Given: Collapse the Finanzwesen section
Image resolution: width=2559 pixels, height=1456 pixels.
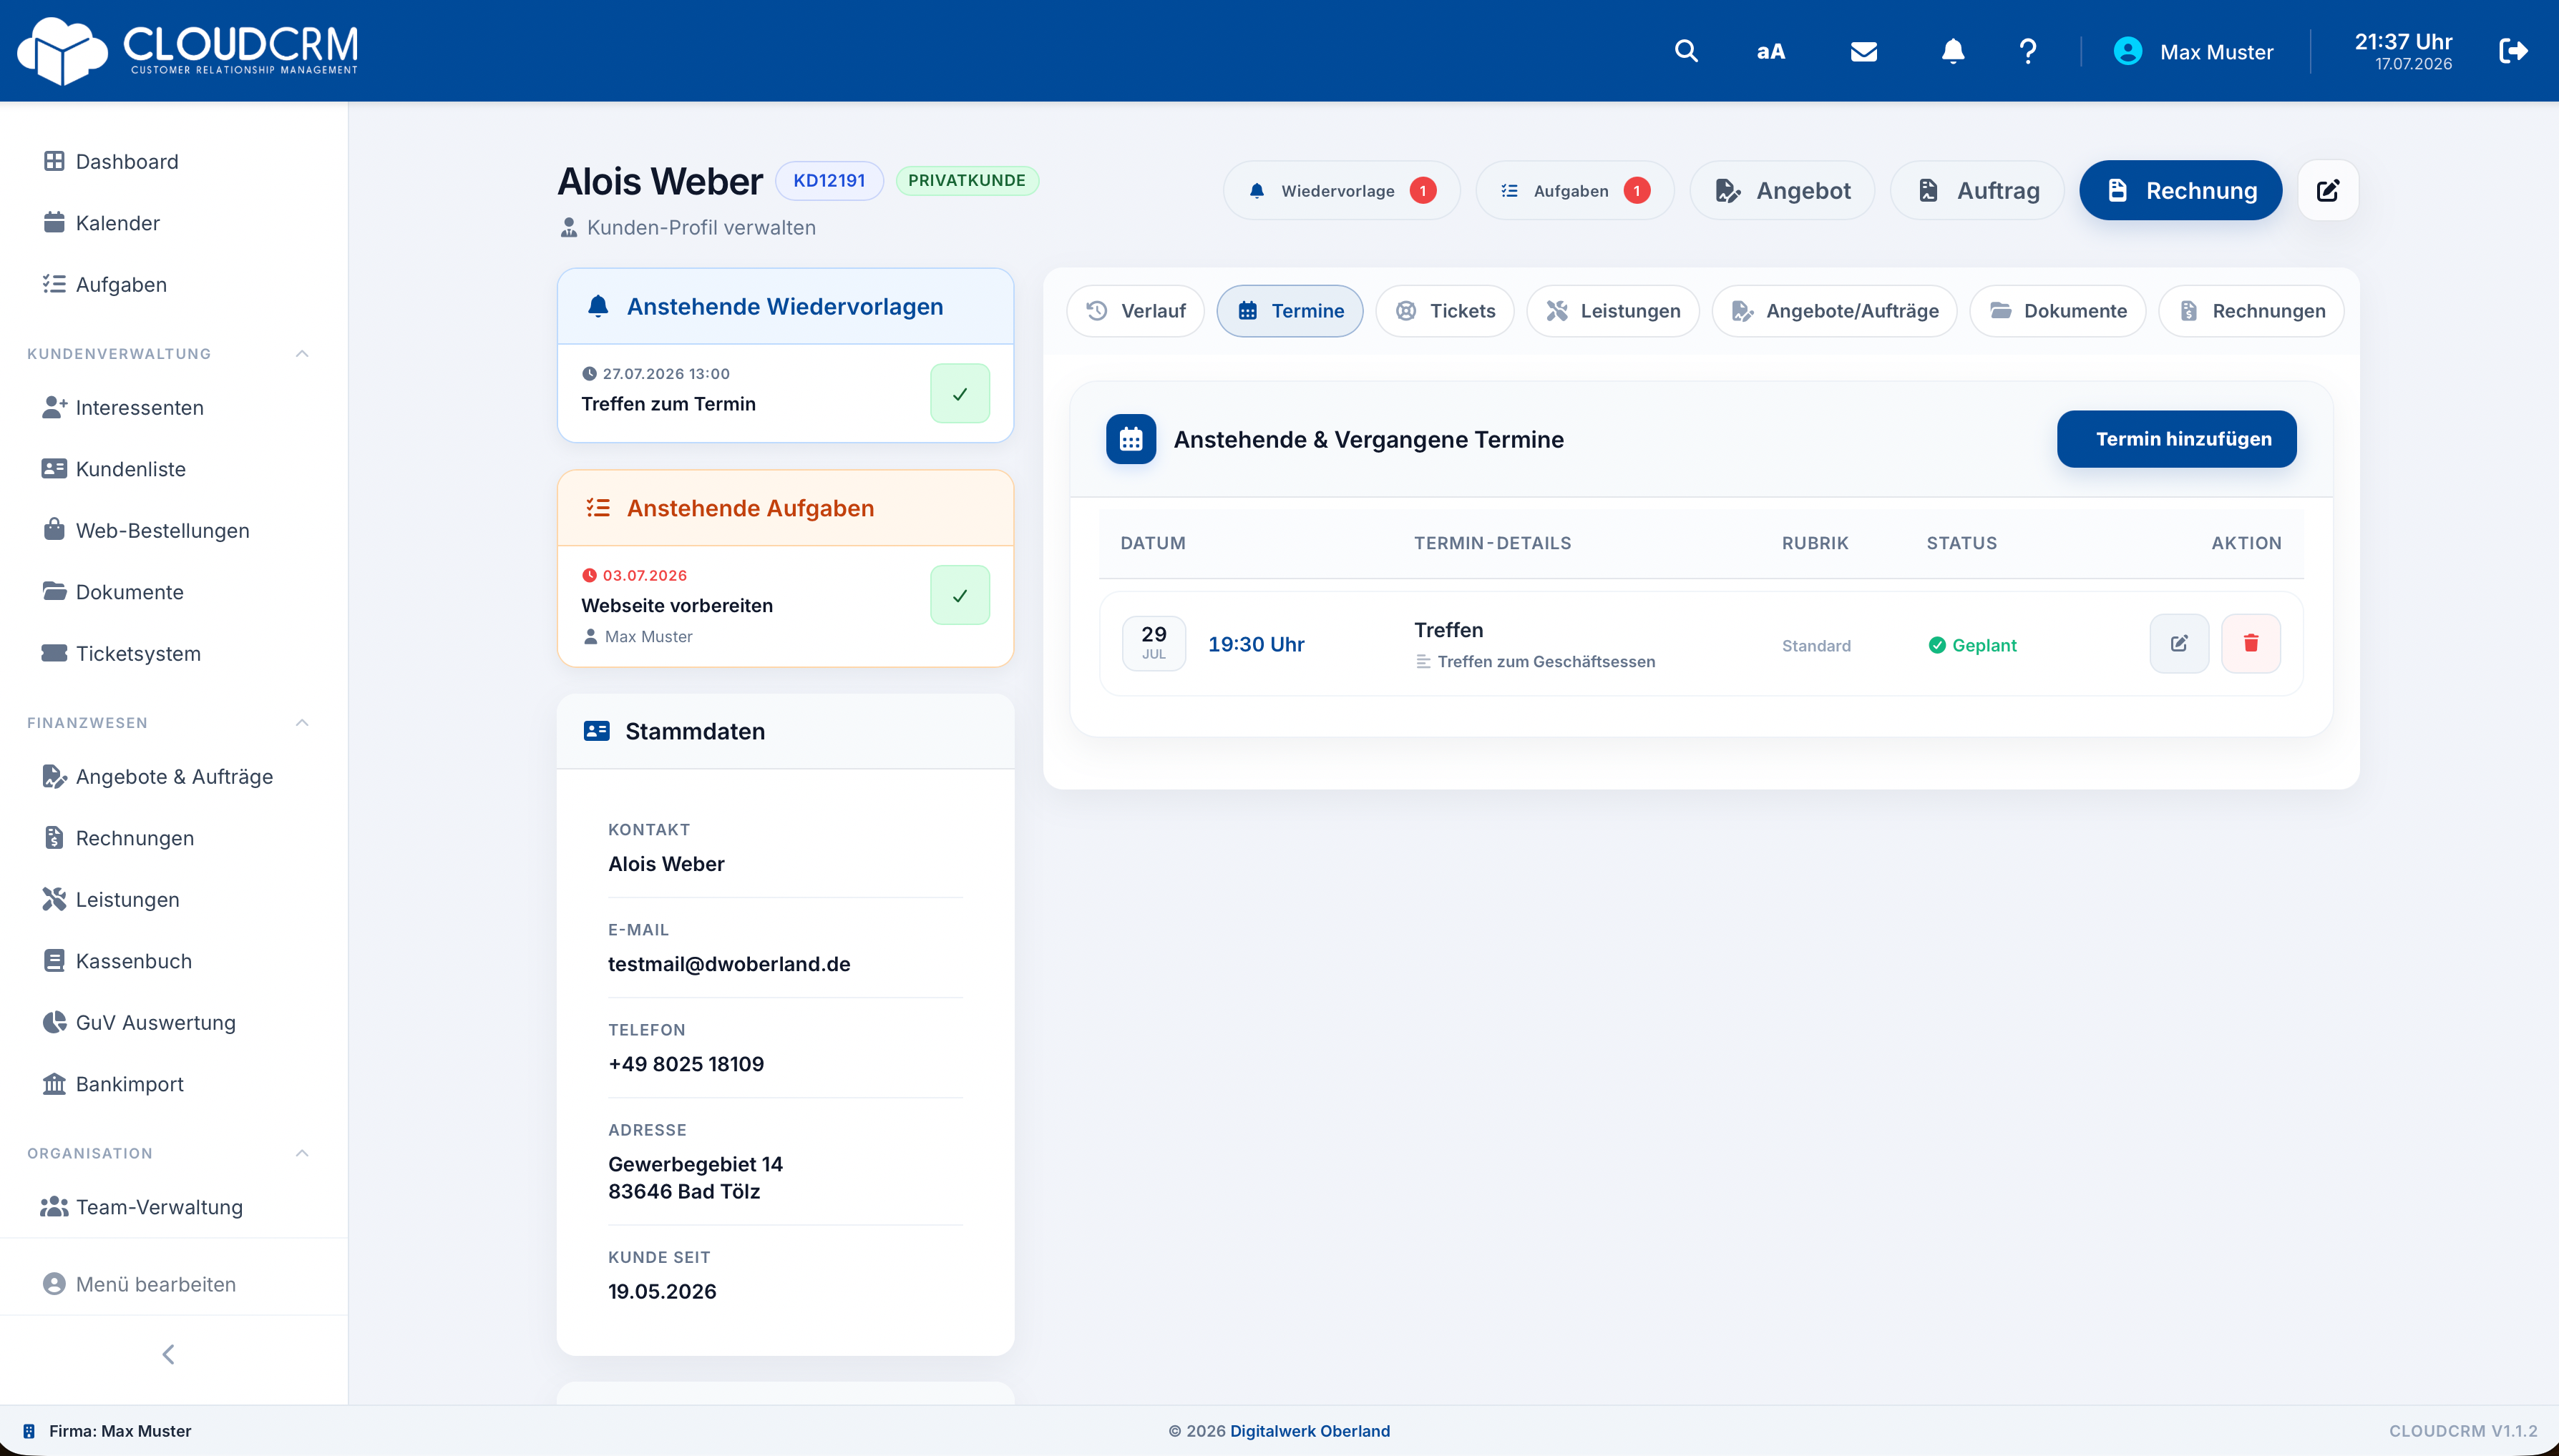Looking at the screenshot, I should tap(302, 723).
